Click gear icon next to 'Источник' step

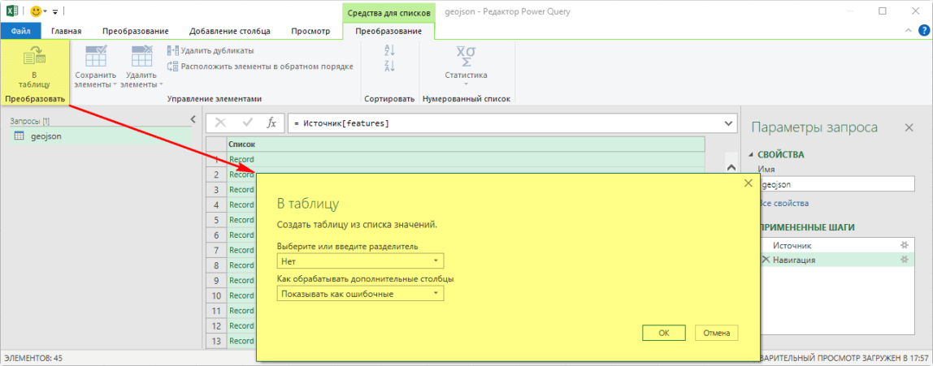click(904, 245)
